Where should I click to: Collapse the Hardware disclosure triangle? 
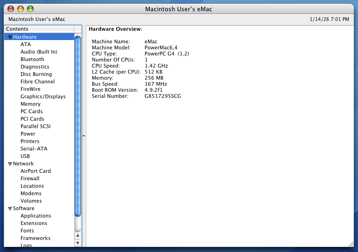tap(10, 37)
